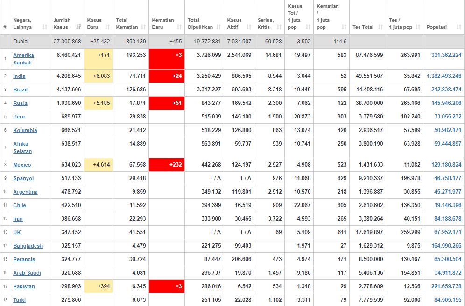Sort by Kematian / 1 juta pop arrow icon
The height and width of the screenshot is (306, 465).
coord(344,27)
